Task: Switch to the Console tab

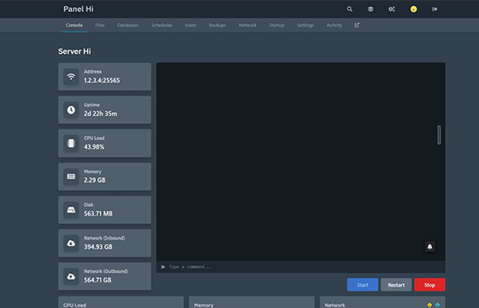Action: 74,25
